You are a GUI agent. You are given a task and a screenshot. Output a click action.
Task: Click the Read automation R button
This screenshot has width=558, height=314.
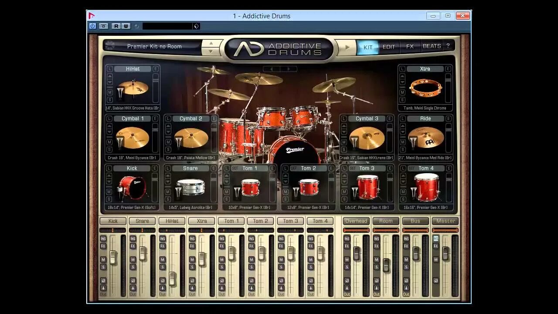(x=116, y=26)
